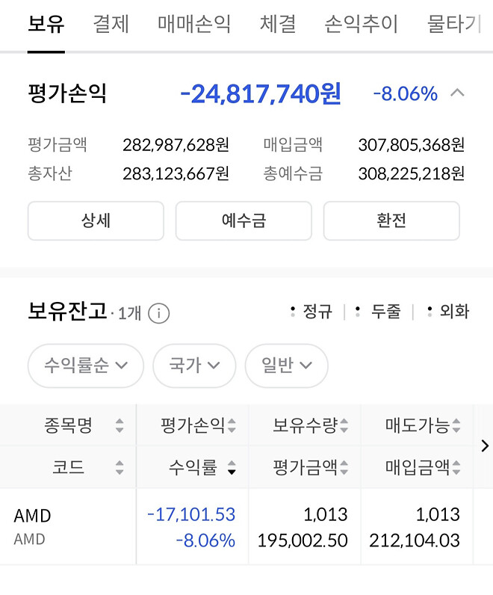Open the 국가 filter dropdown
The width and height of the screenshot is (493, 595).
click(194, 366)
